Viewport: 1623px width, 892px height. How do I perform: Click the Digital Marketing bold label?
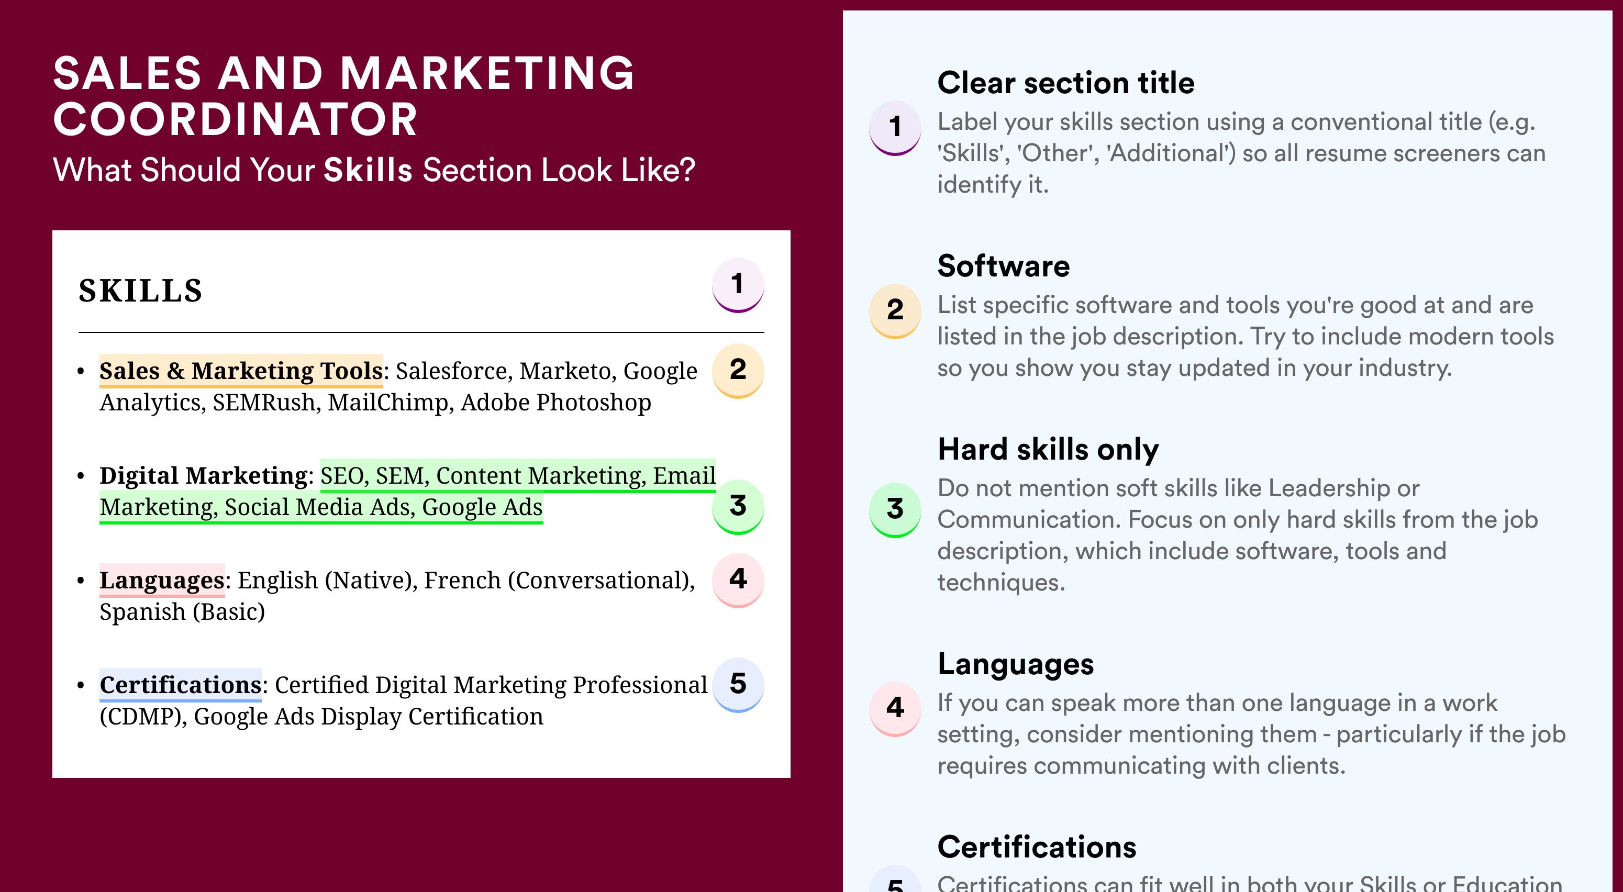coord(204,475)
